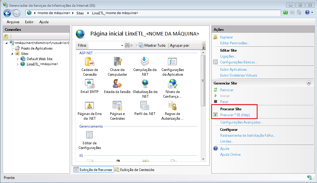The height and width of the screenshot is (183, 317).
Task: Open Níveis de Confiança feature
Action: point(172,89)
